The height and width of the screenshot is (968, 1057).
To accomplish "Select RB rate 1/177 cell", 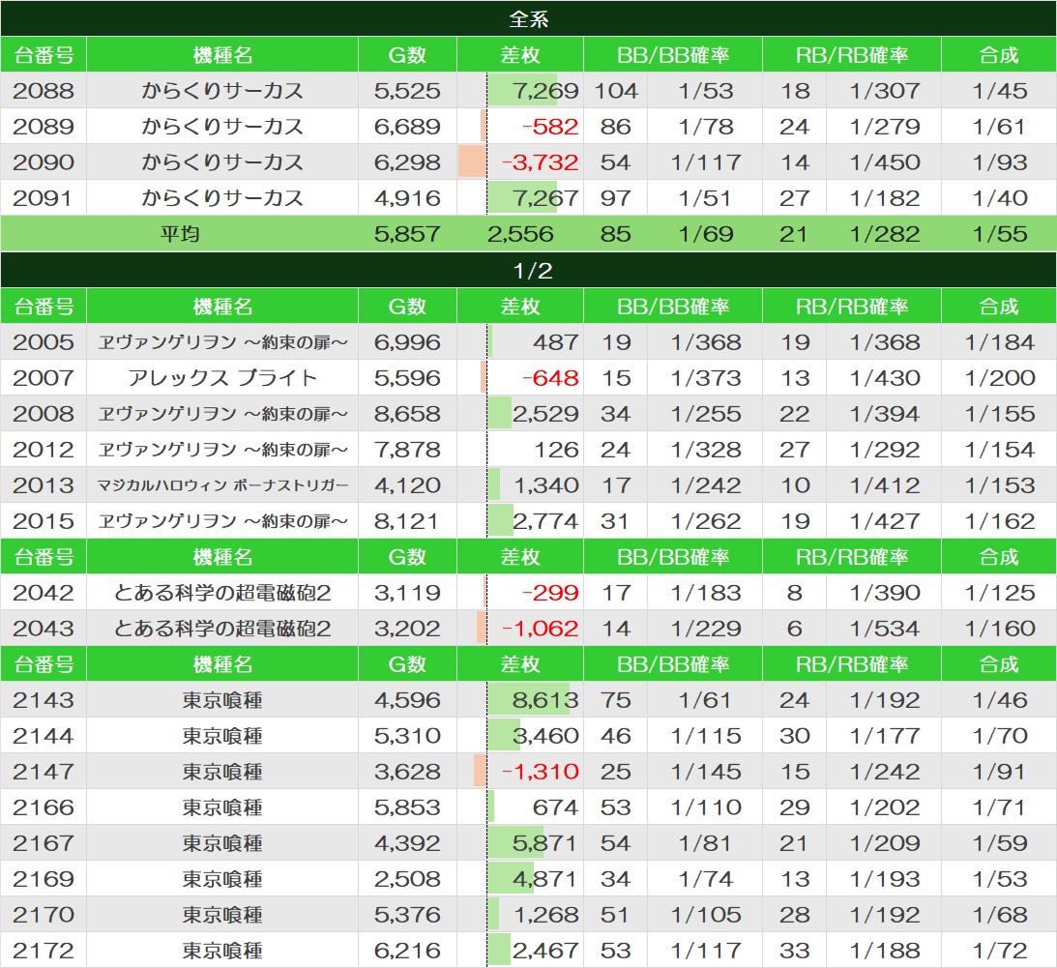I will pos(885,735).
